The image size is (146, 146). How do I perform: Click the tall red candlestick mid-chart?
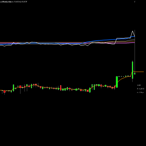coord(61,88)
